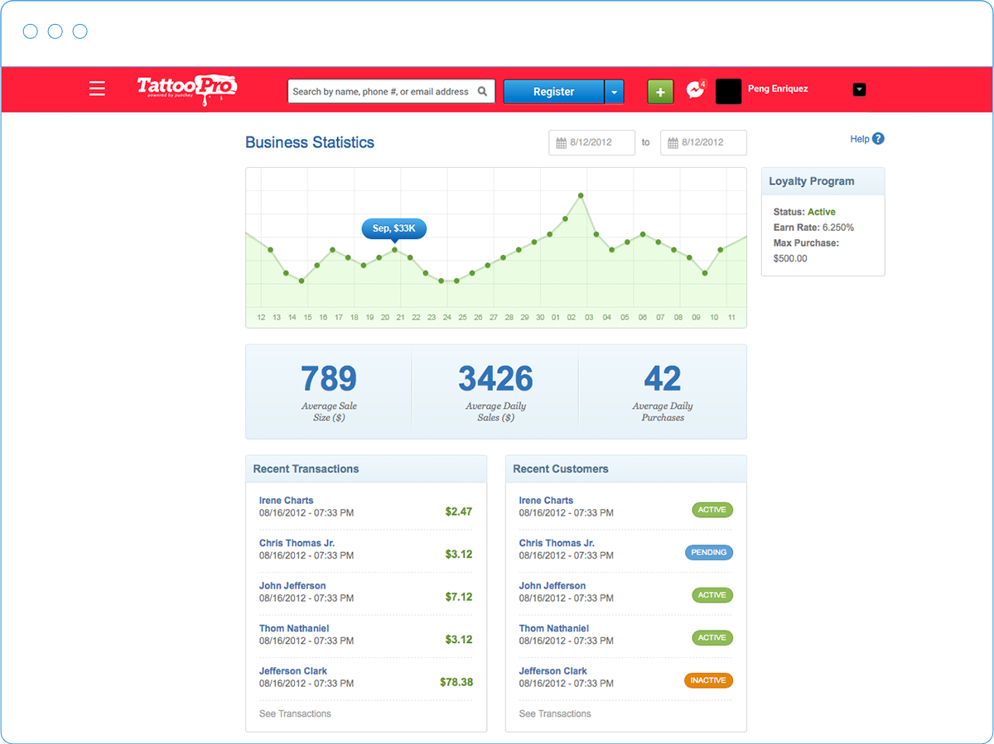This screenshot has height=744, width=994.
Task: Click the user profile avatar
Action: coord(728,91)
